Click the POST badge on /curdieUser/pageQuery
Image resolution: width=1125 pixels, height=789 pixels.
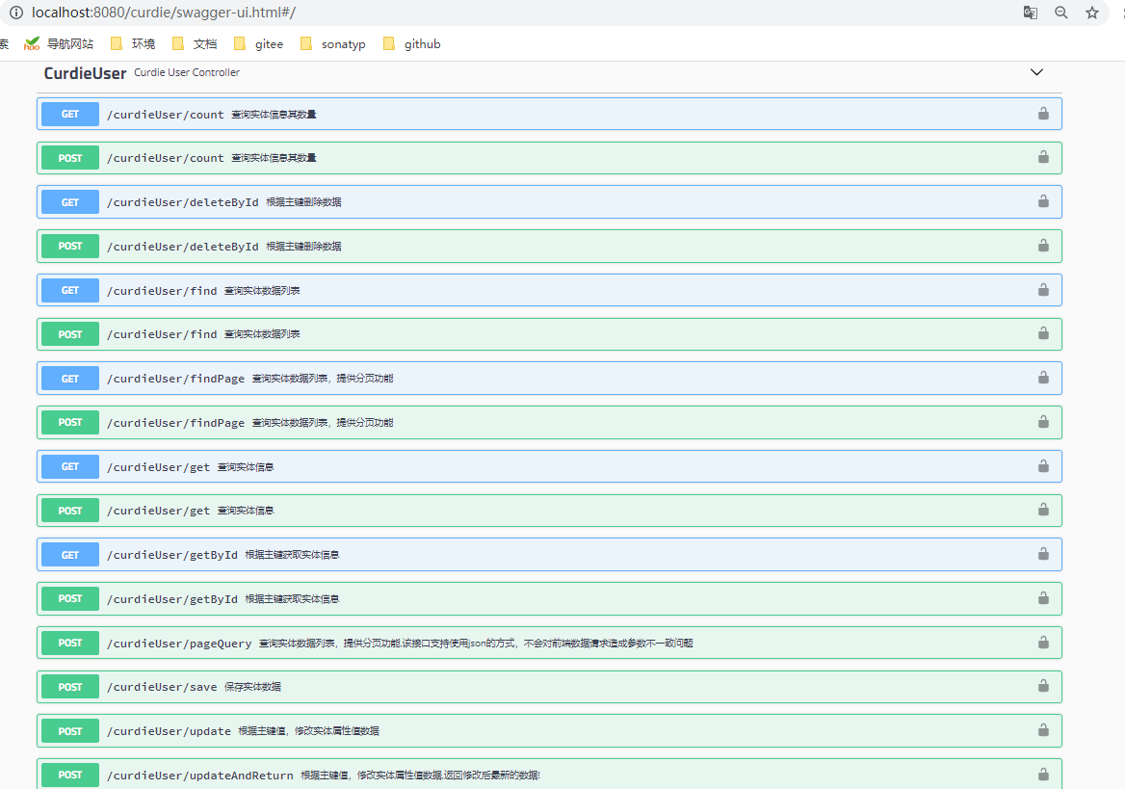pyautogui.click(x=70, y=644)
